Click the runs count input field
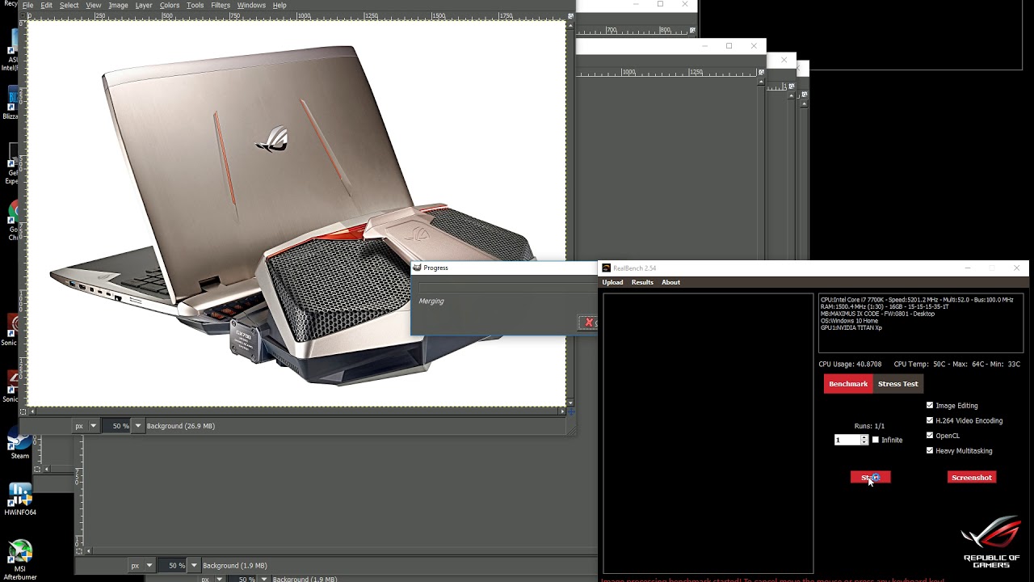 [x=847, y=440]
